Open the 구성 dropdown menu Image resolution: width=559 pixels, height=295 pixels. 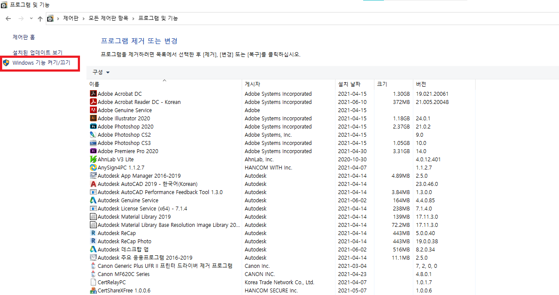(x=101, y=72)
